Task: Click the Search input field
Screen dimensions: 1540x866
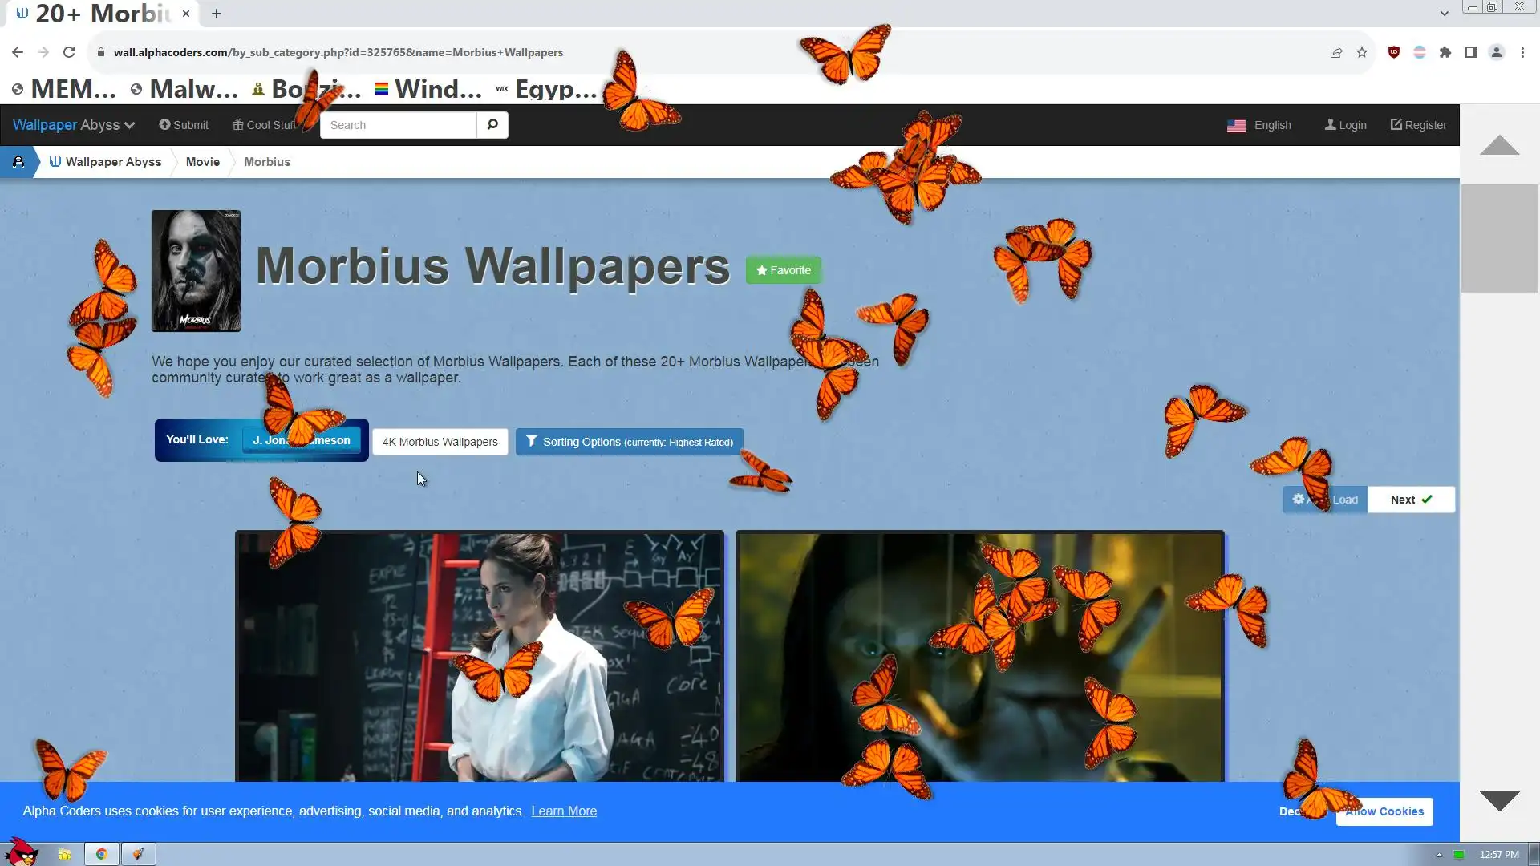Action: pos(398,125)
